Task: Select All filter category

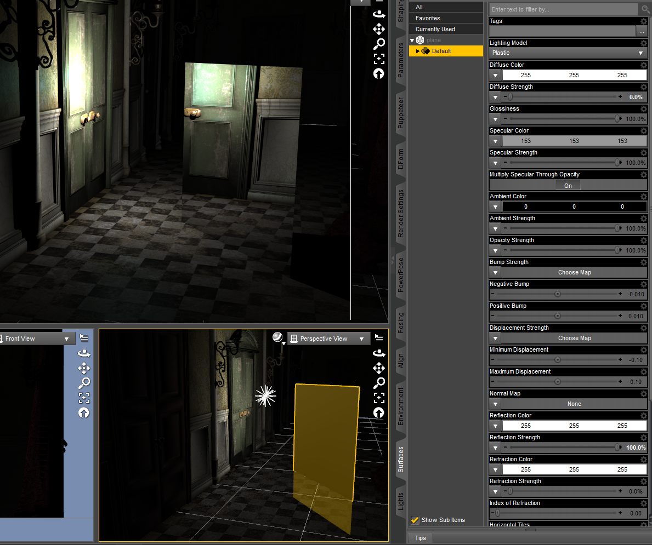Action: click(446, 7)
